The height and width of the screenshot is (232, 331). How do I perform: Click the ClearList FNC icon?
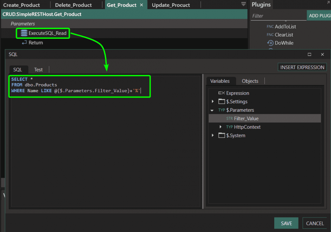point(270,35)
